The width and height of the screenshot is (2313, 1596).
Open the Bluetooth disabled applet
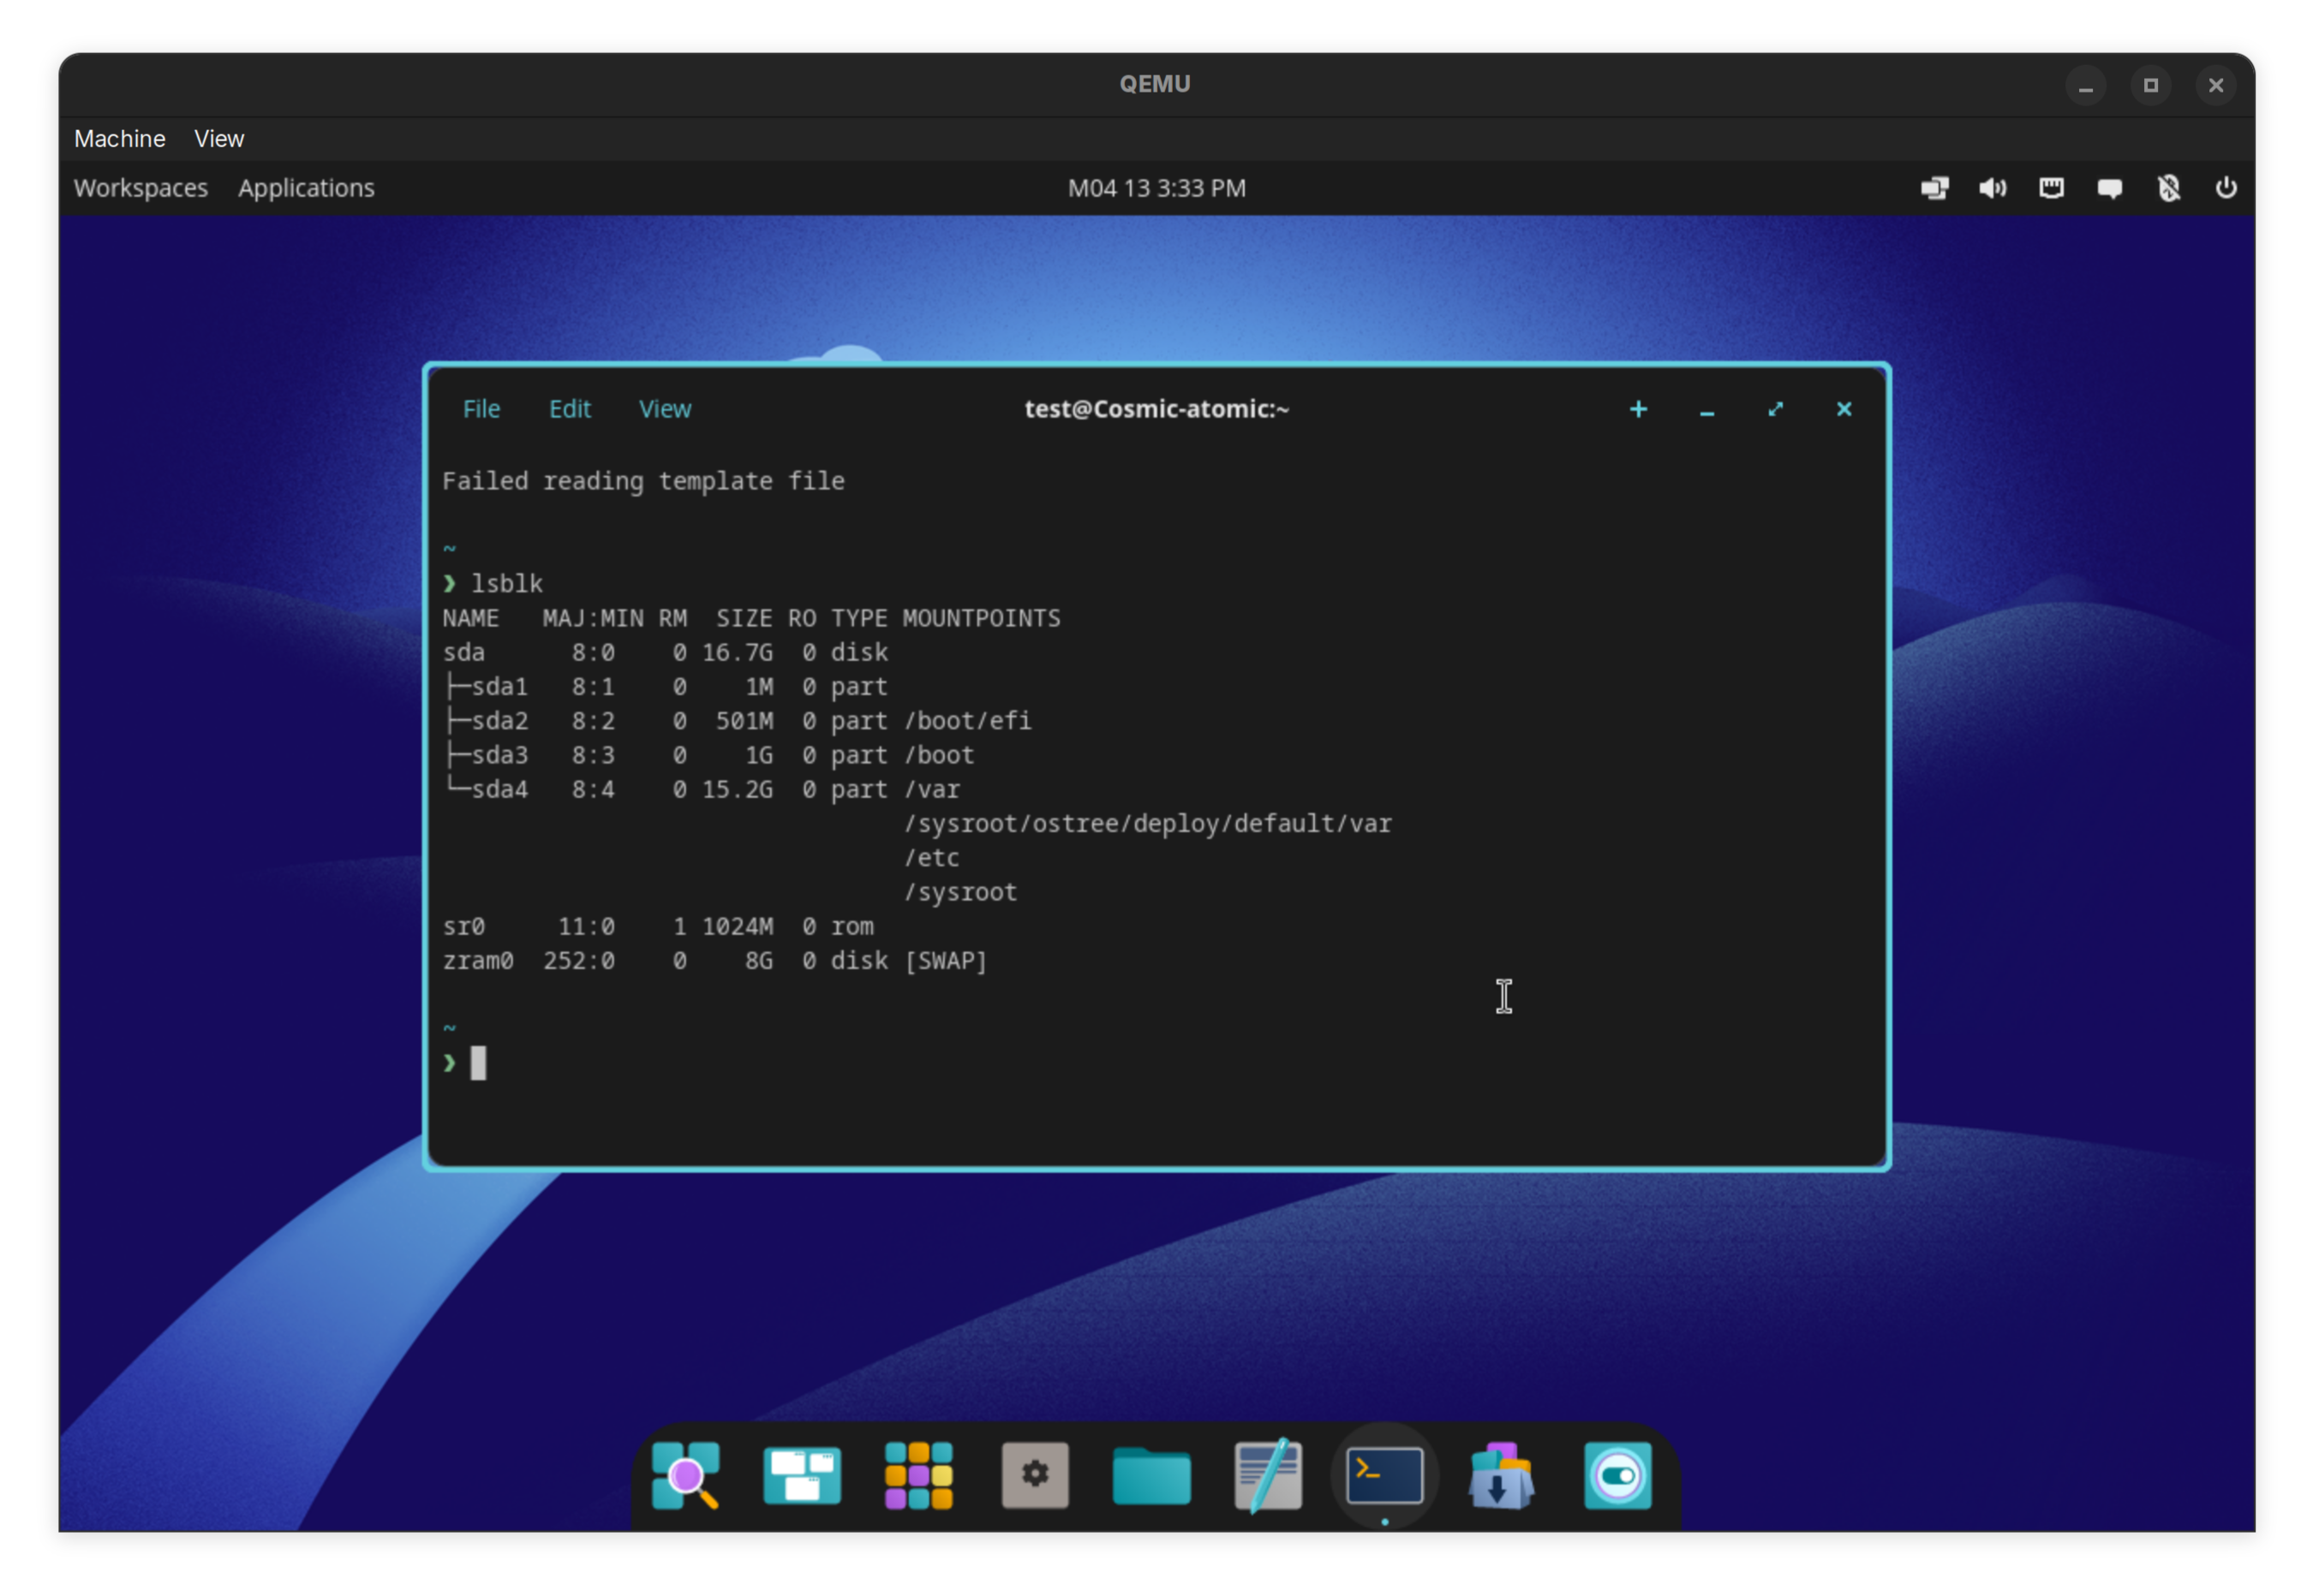(2168, 188)
